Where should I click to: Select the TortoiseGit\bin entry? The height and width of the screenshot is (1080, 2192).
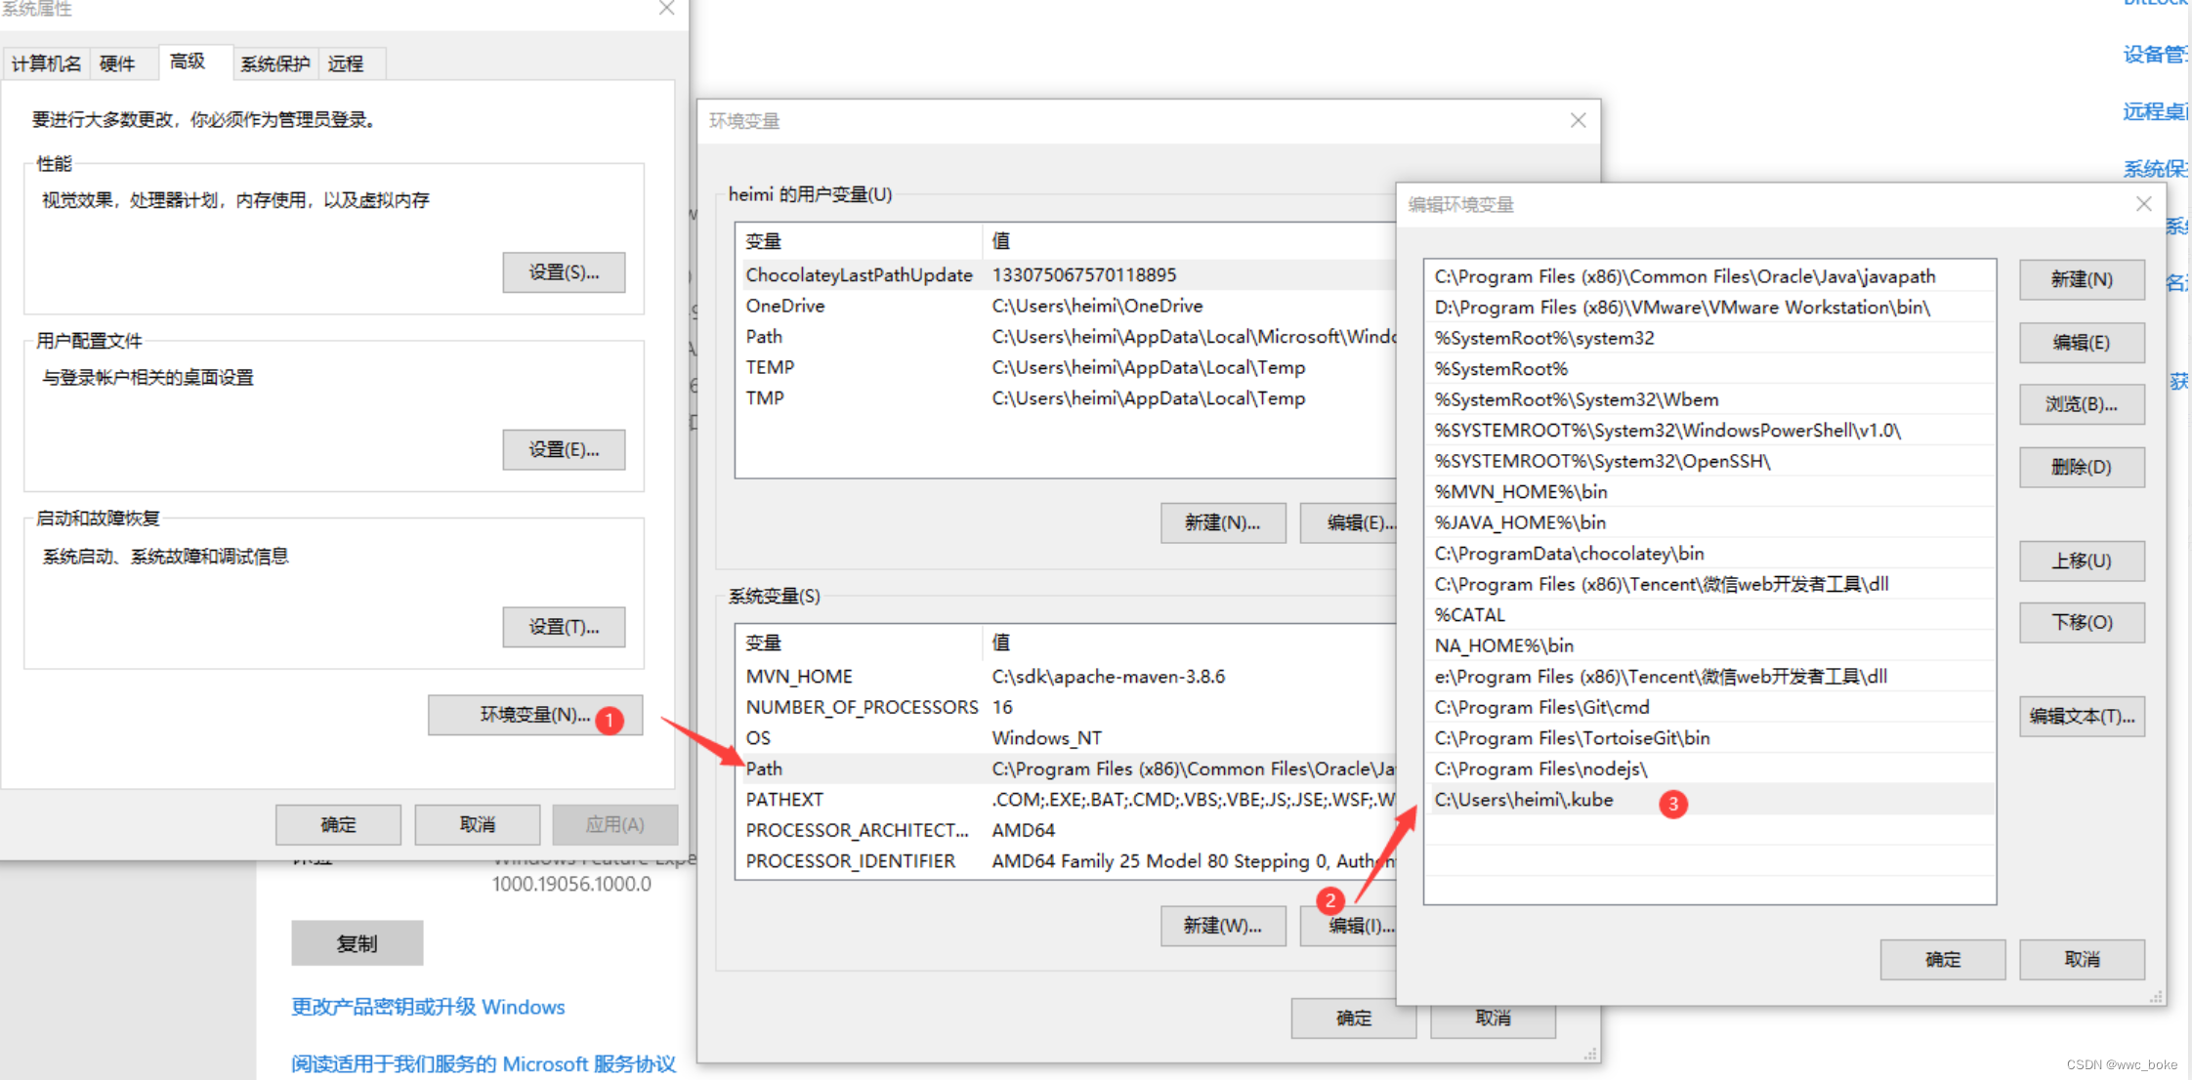click(1709, 738)
